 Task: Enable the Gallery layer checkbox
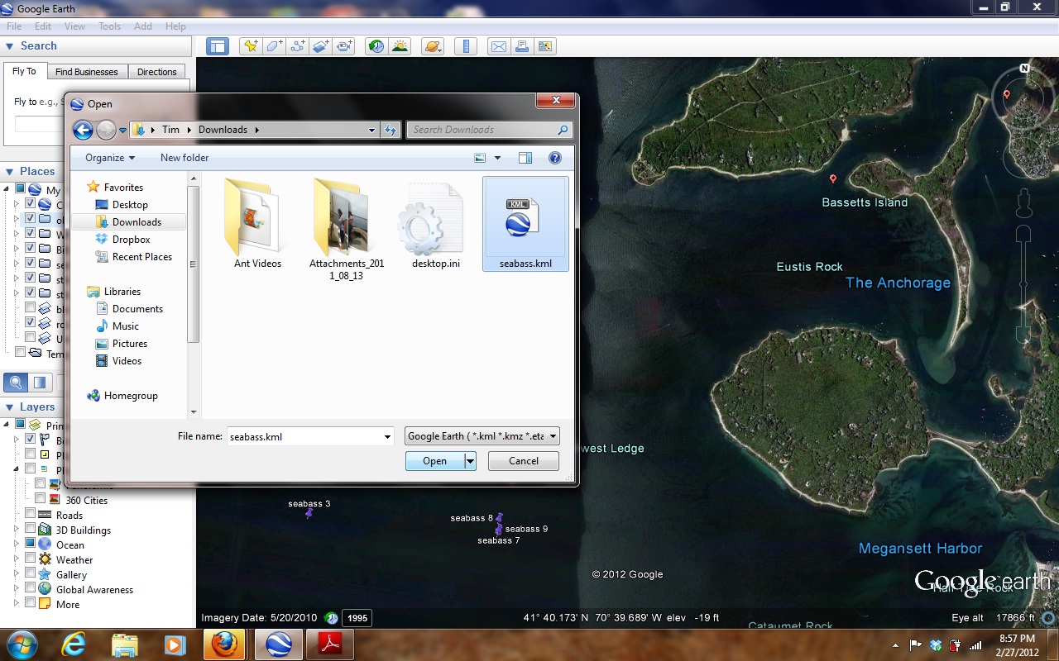tap(30, 574)
